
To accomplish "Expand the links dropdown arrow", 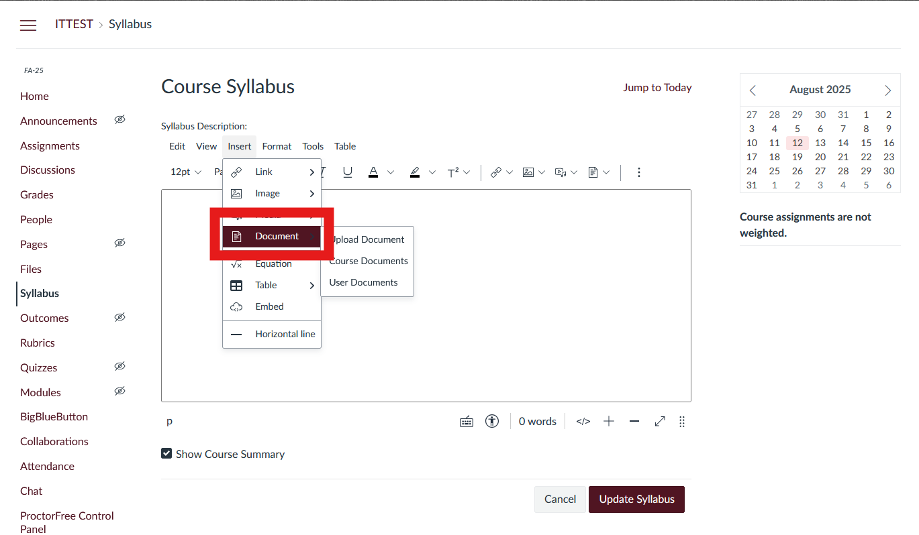I will pos(510,172).
